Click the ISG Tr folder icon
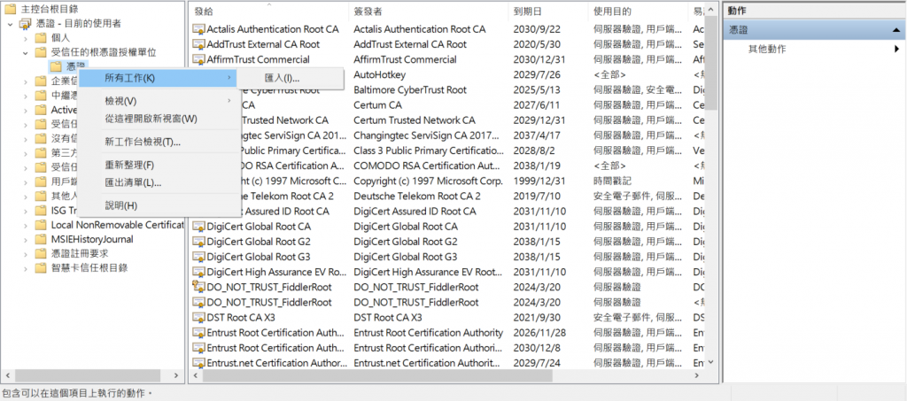This screenshot has height=401, width=907. point(40,211)
